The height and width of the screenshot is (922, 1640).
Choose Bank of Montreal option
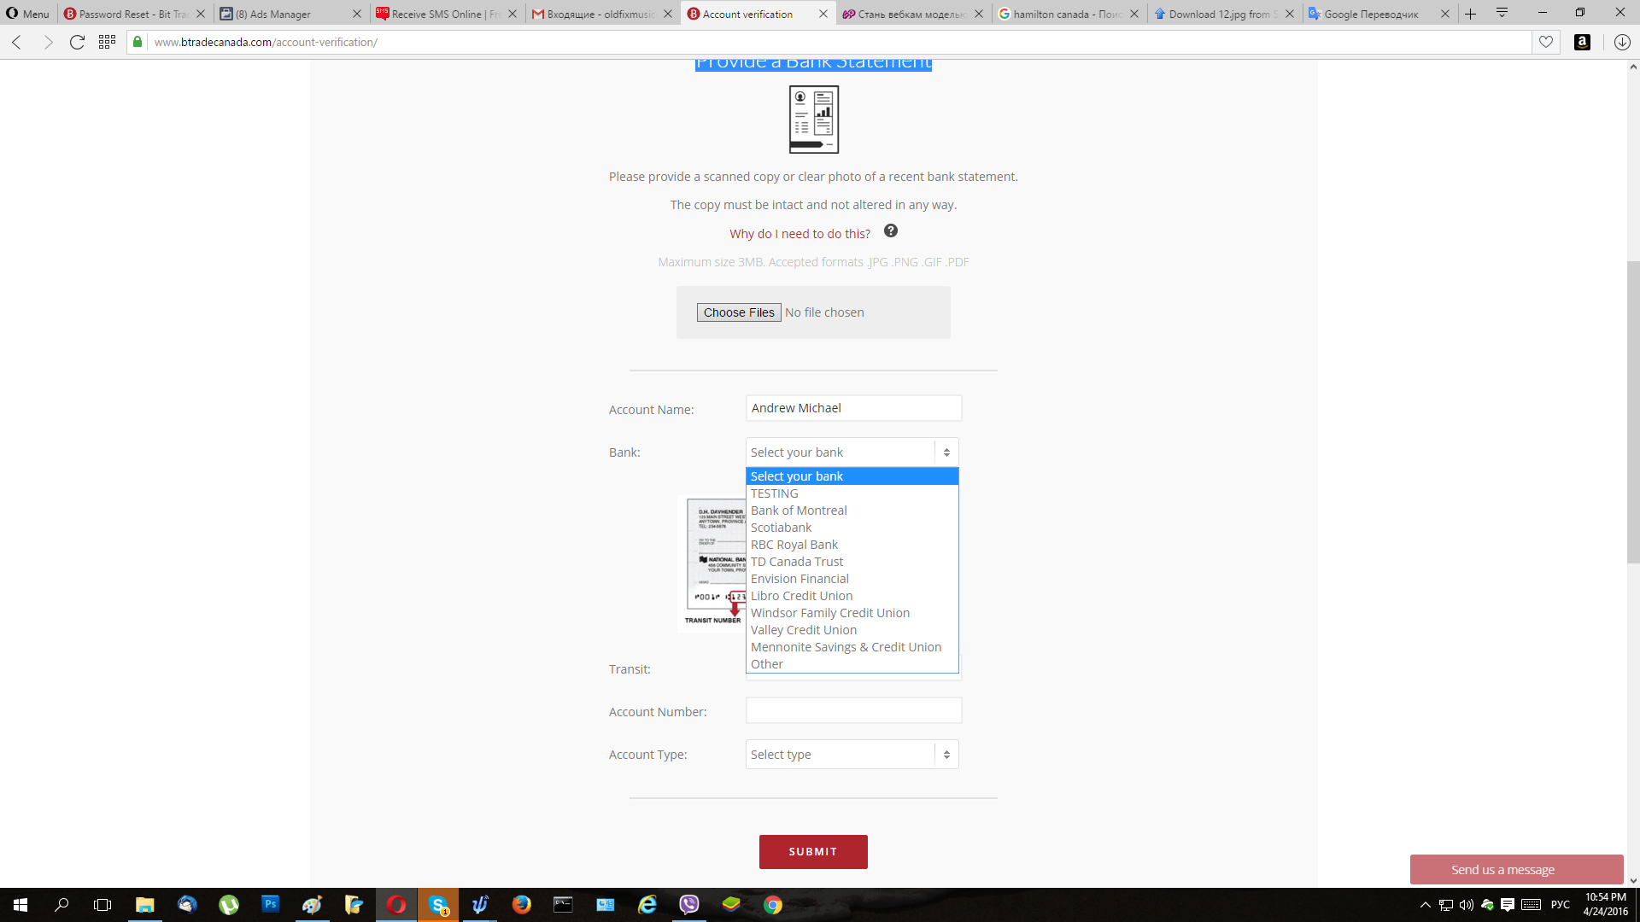pyautogui.click(x=852, y=511)
